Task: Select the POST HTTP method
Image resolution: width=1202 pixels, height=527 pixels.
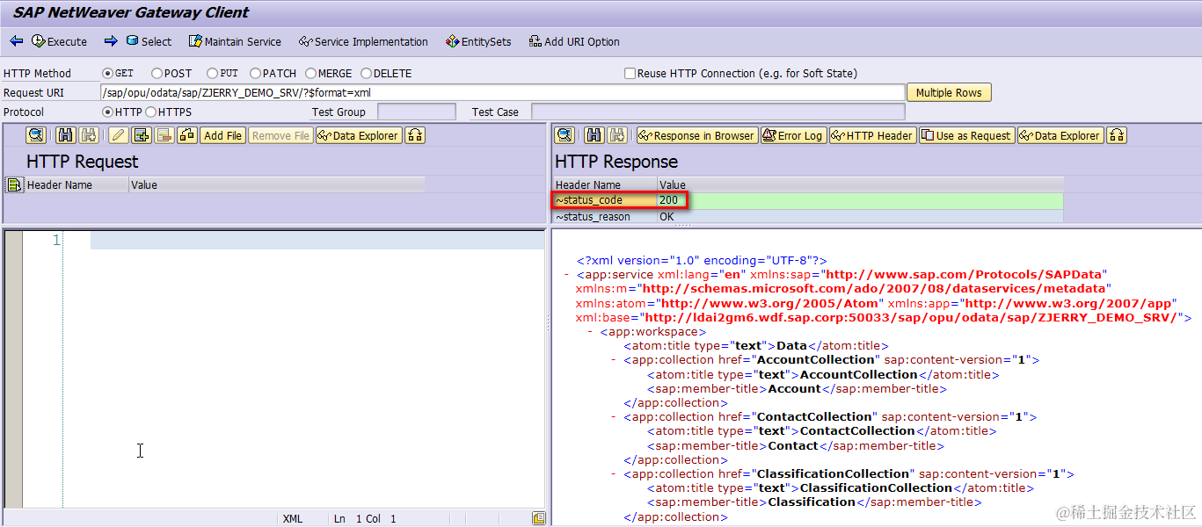Action: click(x=157, y=74)
